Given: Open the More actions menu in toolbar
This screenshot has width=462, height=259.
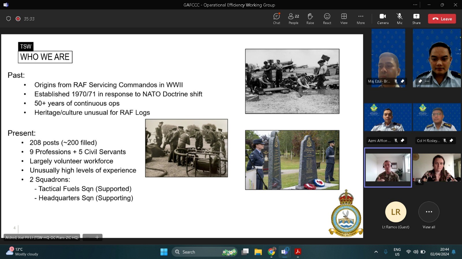Looking at the screenshot, I should [x=361, y=19].
